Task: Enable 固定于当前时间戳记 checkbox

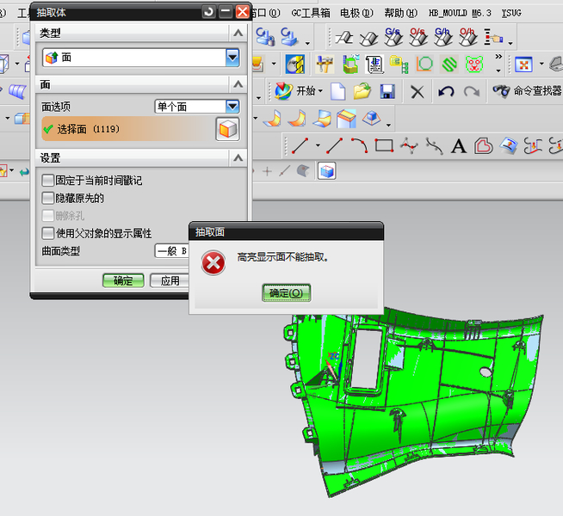Action: 47,180
